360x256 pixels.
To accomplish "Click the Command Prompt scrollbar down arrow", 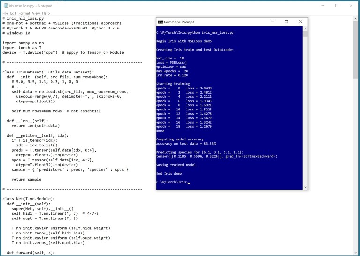I will [x=305, y=187].
